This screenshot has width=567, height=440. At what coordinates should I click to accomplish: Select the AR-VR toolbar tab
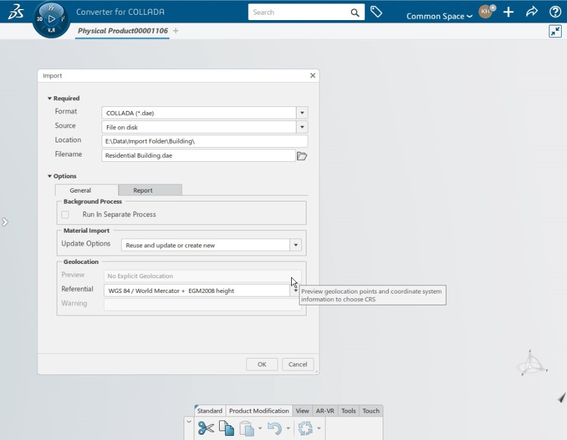pos(325,410)
